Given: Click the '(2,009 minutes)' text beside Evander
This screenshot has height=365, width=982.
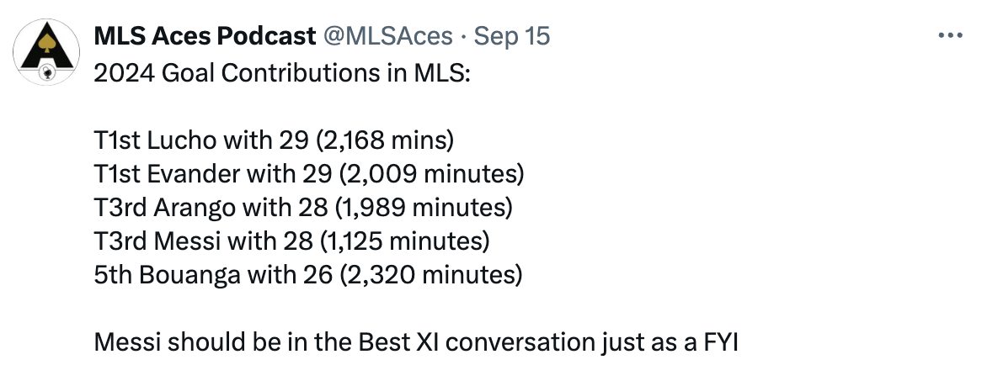Looking at the screenshot, I should 431,174.
